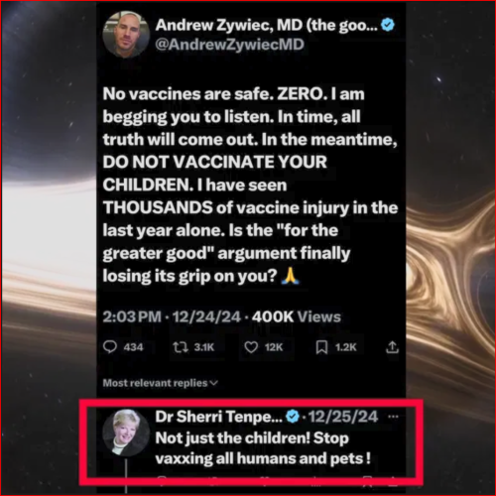Open the three-dot menu on Sherri's reply

point(393,417)
